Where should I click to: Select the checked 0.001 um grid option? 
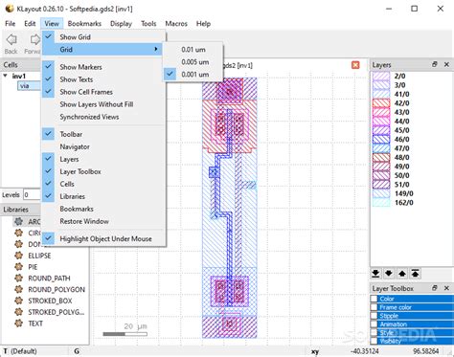193,75
